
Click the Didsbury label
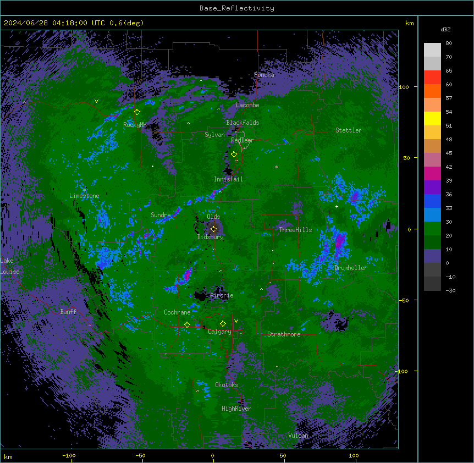pyautogui.click(x=211, y=237)
